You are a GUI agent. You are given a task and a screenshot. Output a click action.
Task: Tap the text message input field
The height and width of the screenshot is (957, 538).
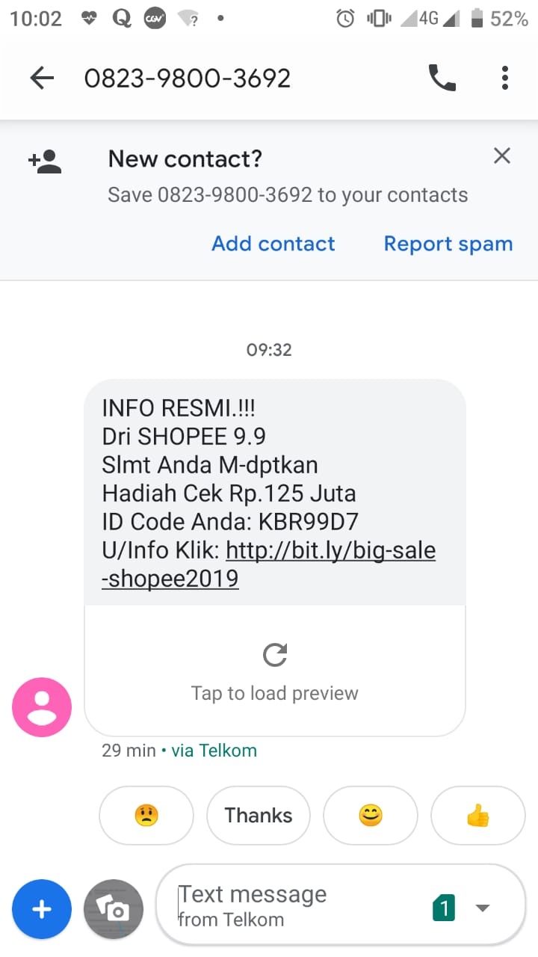pos(284,894)
